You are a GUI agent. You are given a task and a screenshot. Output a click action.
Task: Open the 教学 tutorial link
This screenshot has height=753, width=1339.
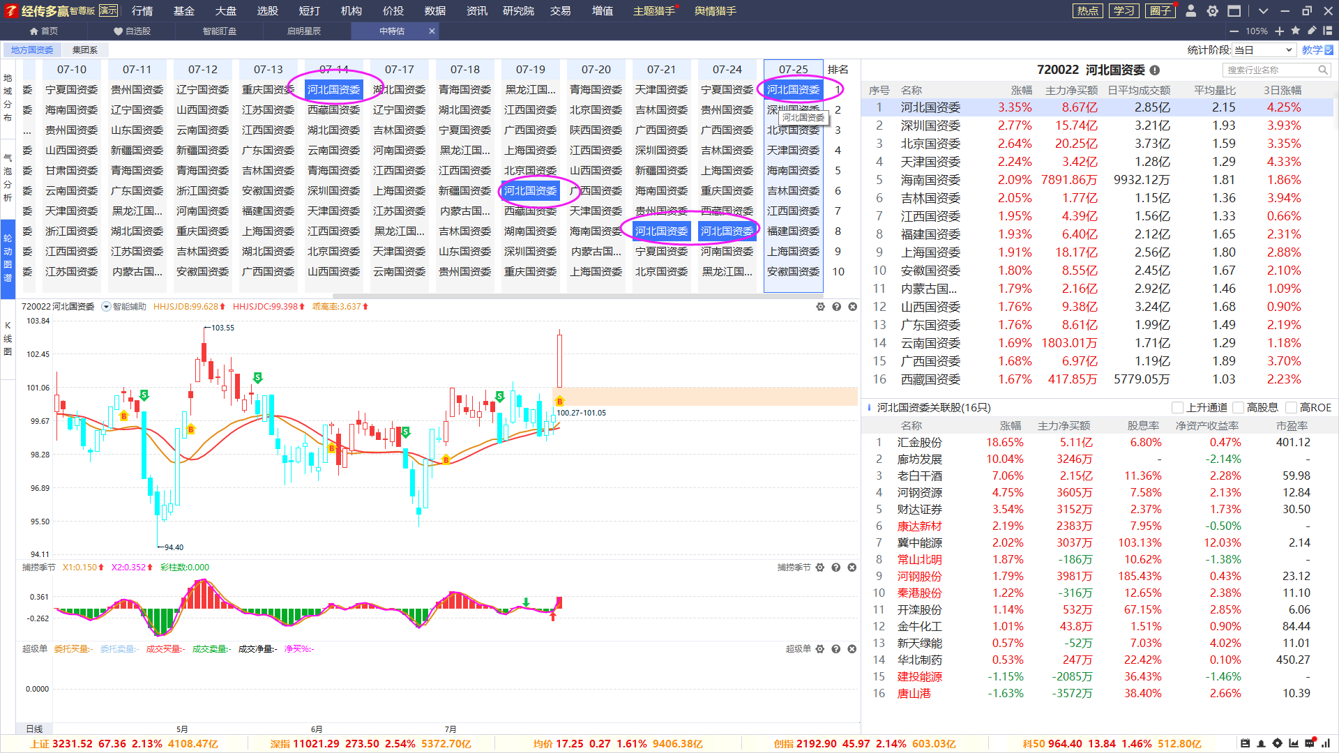[1317, 50]
